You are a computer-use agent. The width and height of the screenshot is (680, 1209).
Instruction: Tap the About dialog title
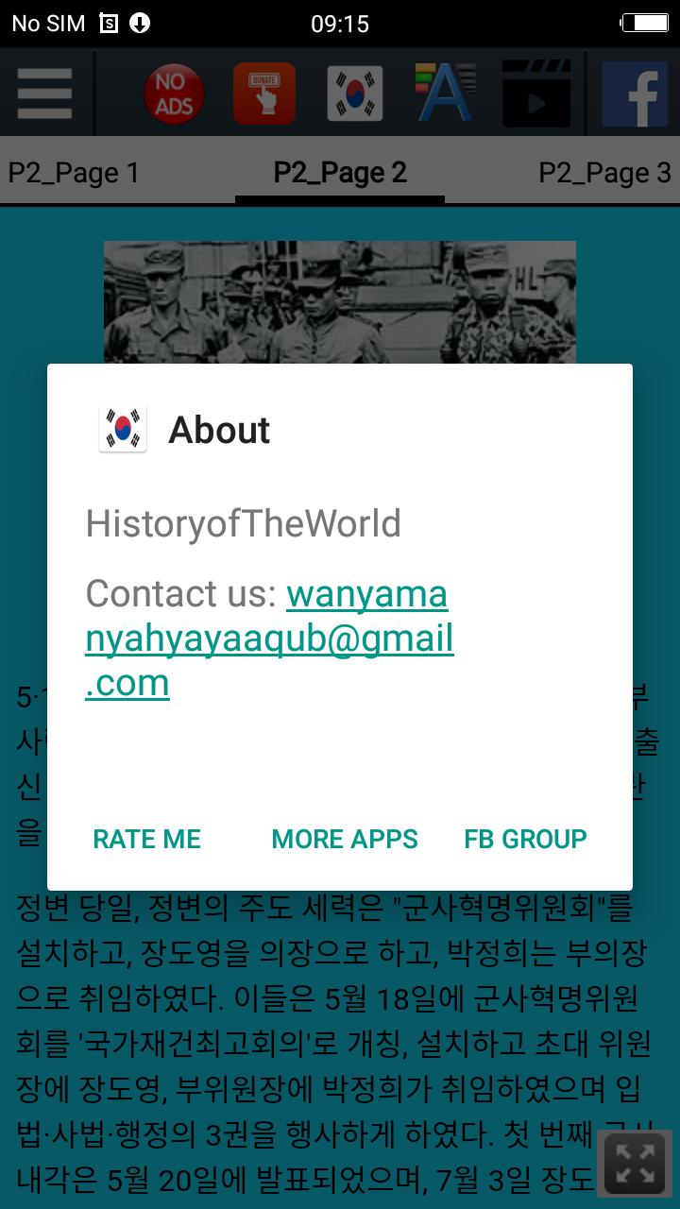219,430
